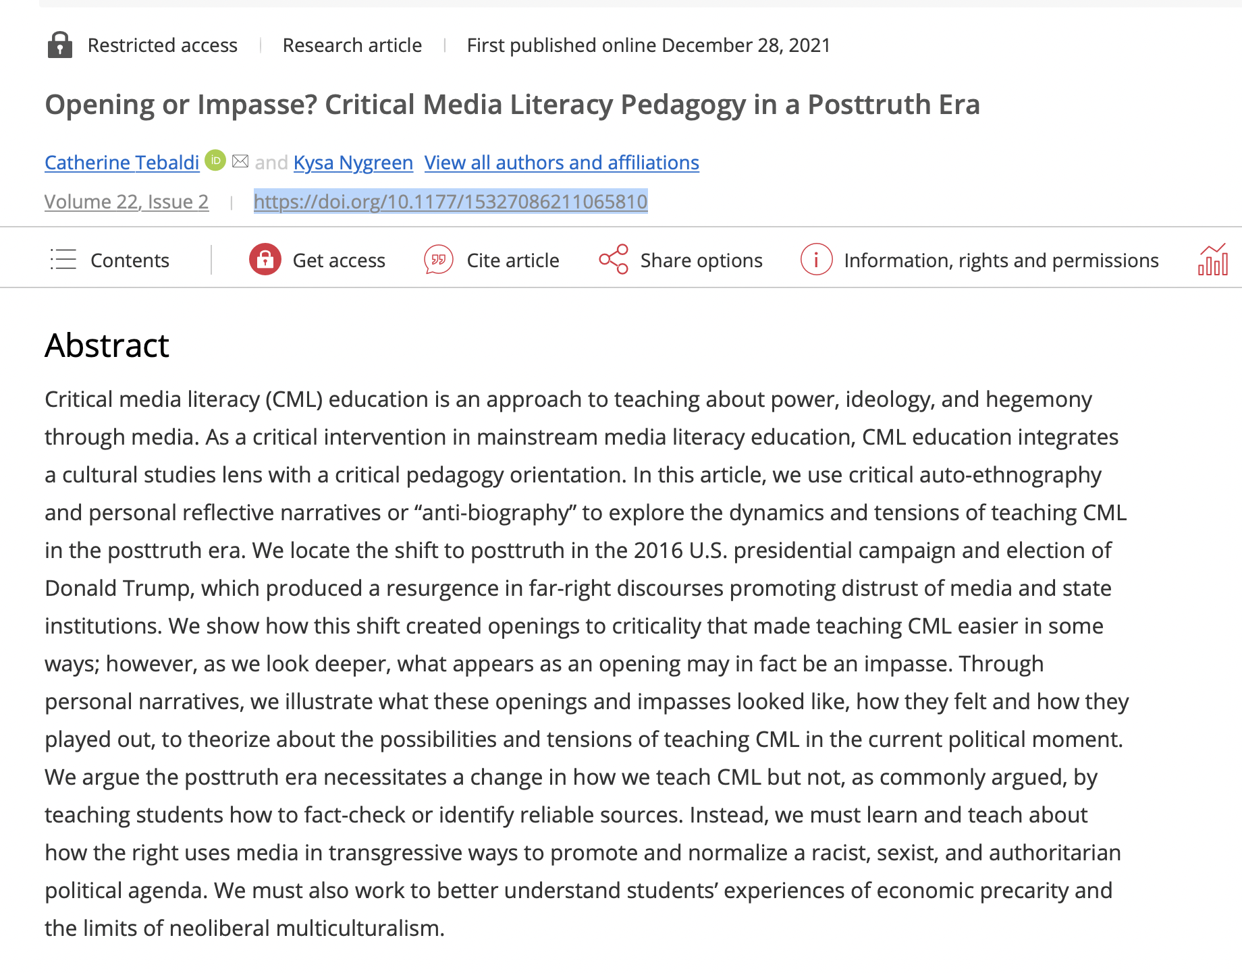The image size is (1242, 973).
Task: Open Share options menu
Action: click(701, 260)
